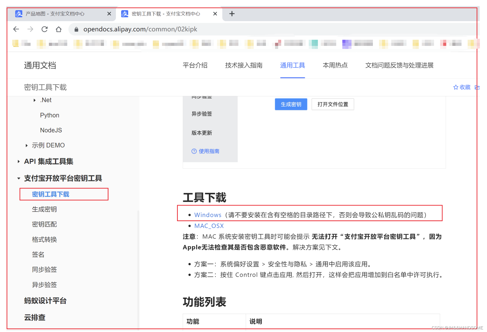Open 签名 in the sidebar
Viewport: 487px width, 332px height.
click(x=38, y=255)
